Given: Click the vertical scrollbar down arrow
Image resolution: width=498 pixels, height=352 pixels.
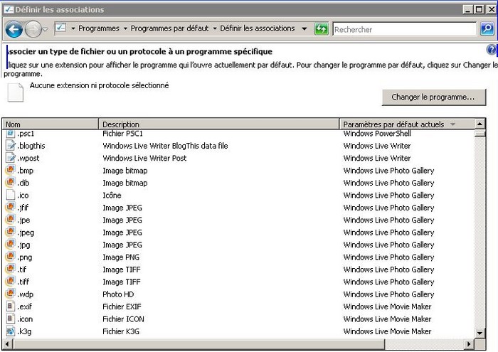Looking at the screenshot, I should (480, 334).
